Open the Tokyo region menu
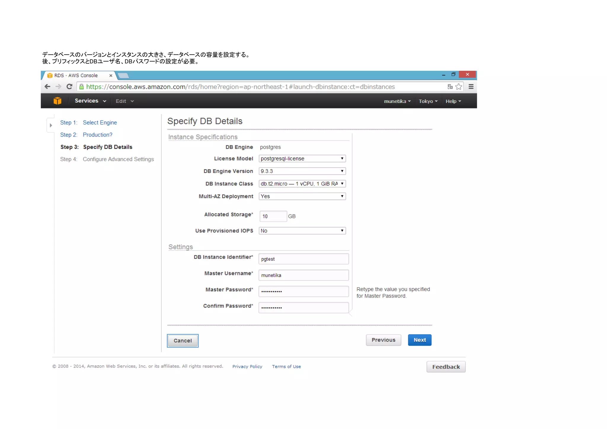Viewport: 607px width, 429px height. [x=428, y=101]
